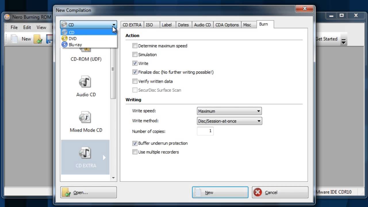Close the New Compilation dialog
Viewport: 368px width, 207px height.
pos(305,9)
